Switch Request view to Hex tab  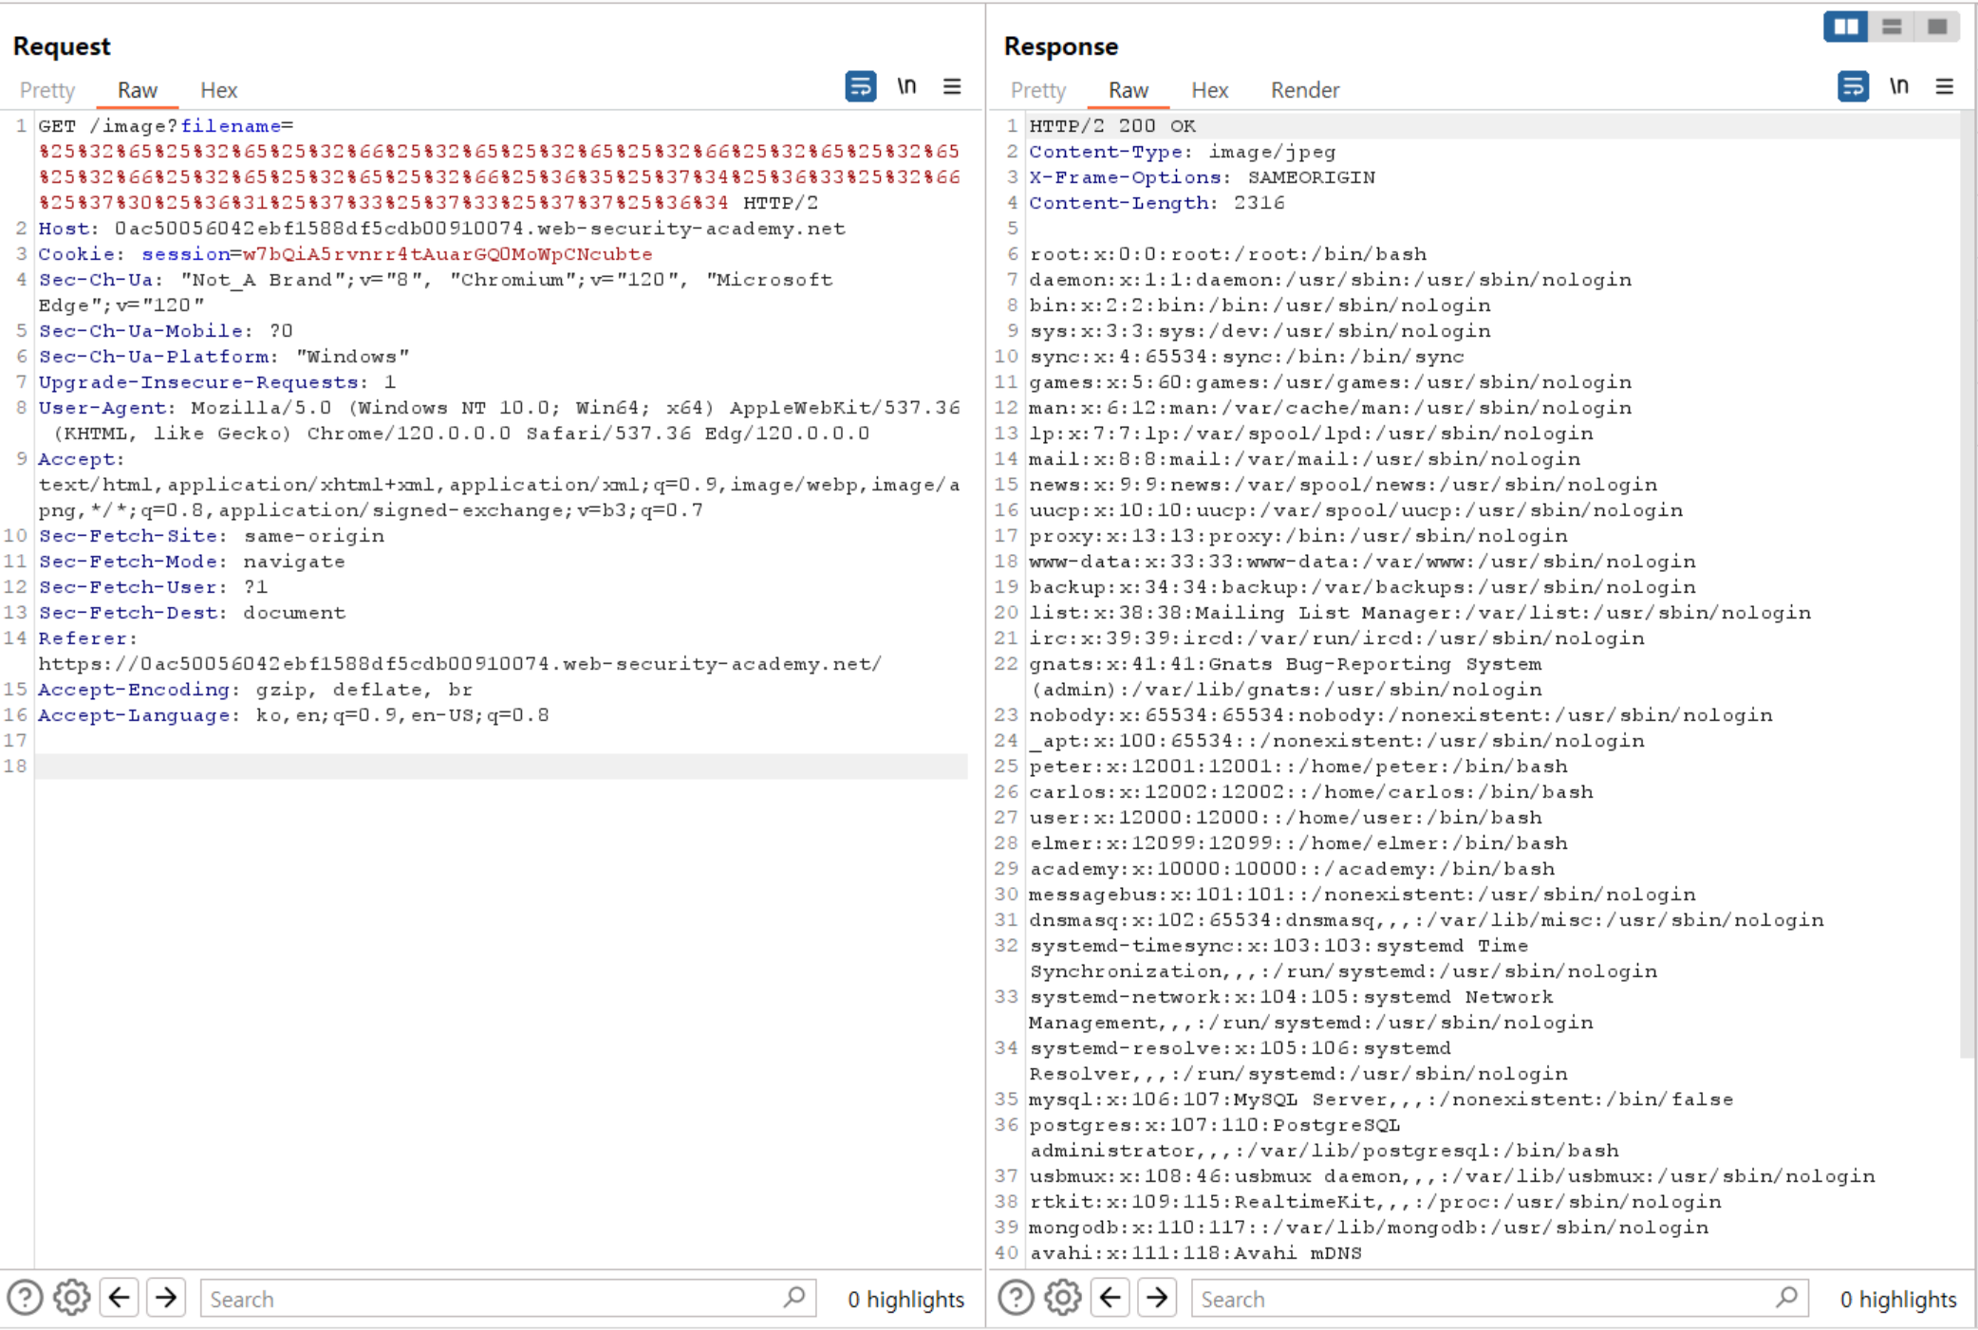click(218, 90)
